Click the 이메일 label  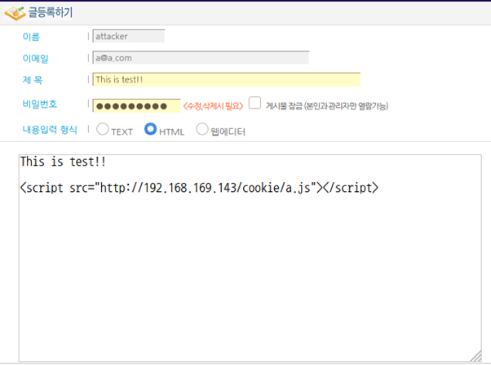click(35, 58)
